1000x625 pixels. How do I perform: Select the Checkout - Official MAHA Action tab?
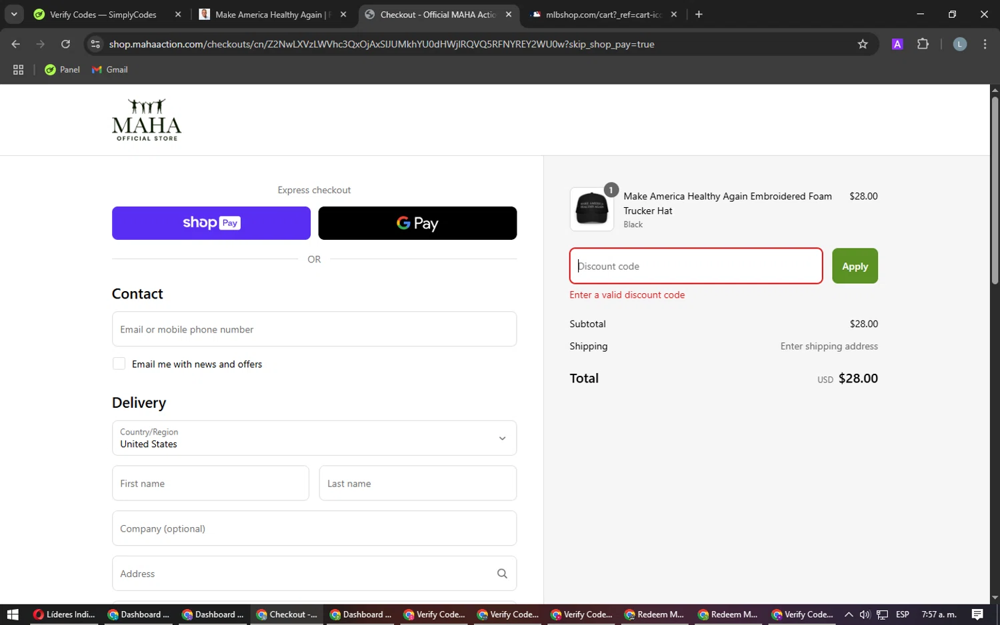[438, 15]
